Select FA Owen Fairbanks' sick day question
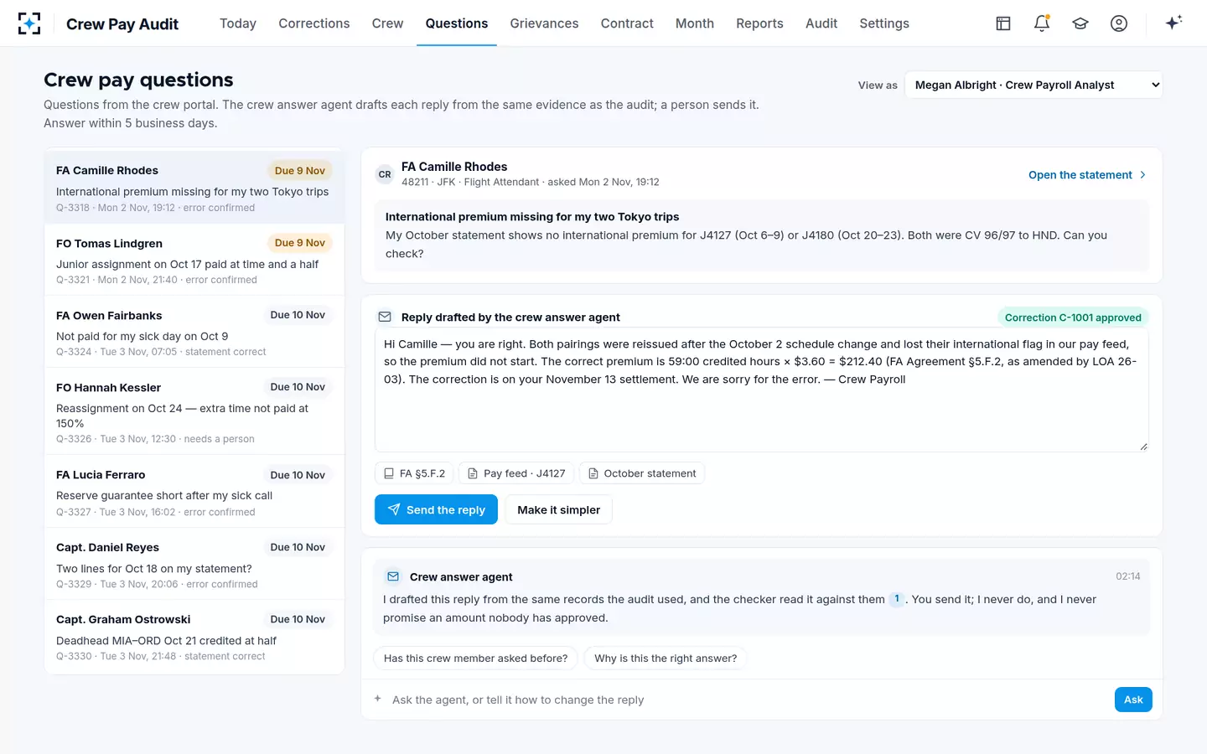This screenshot has height=754, width=1207. pos(194,332)
